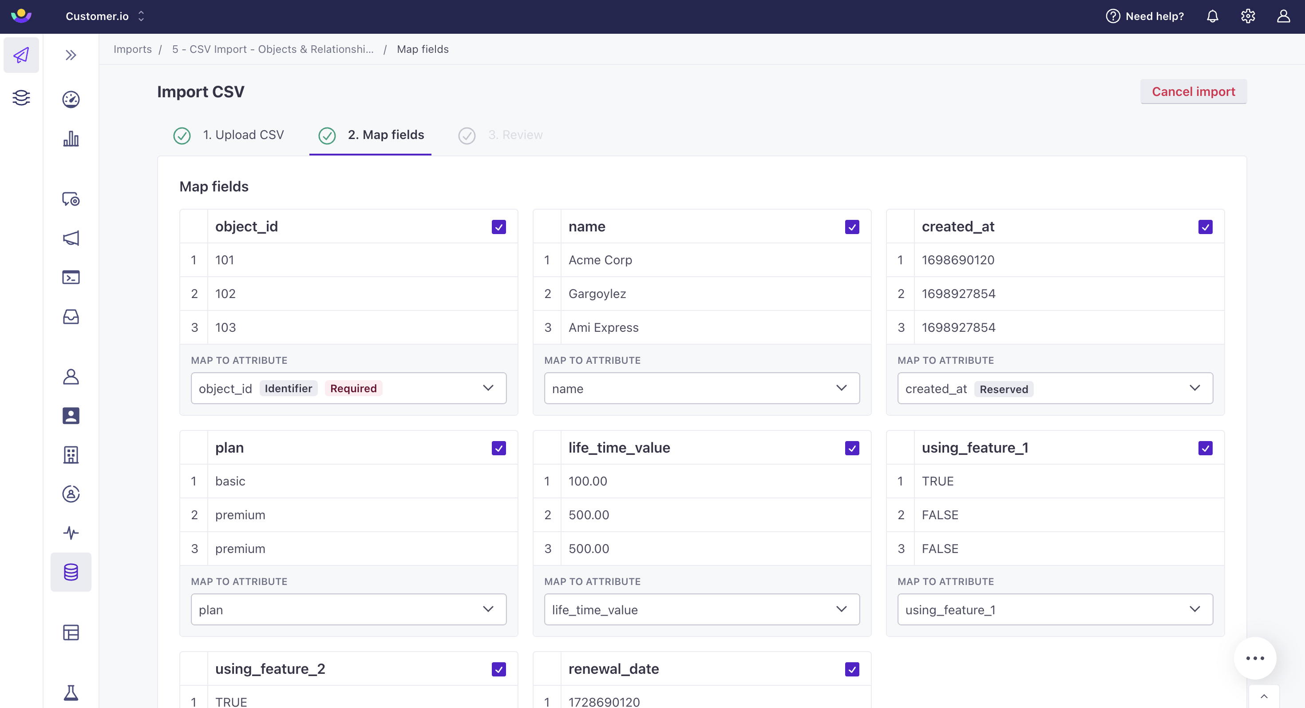
Task: Open the Customer.io workspace switcher
Action: [105, 16]
